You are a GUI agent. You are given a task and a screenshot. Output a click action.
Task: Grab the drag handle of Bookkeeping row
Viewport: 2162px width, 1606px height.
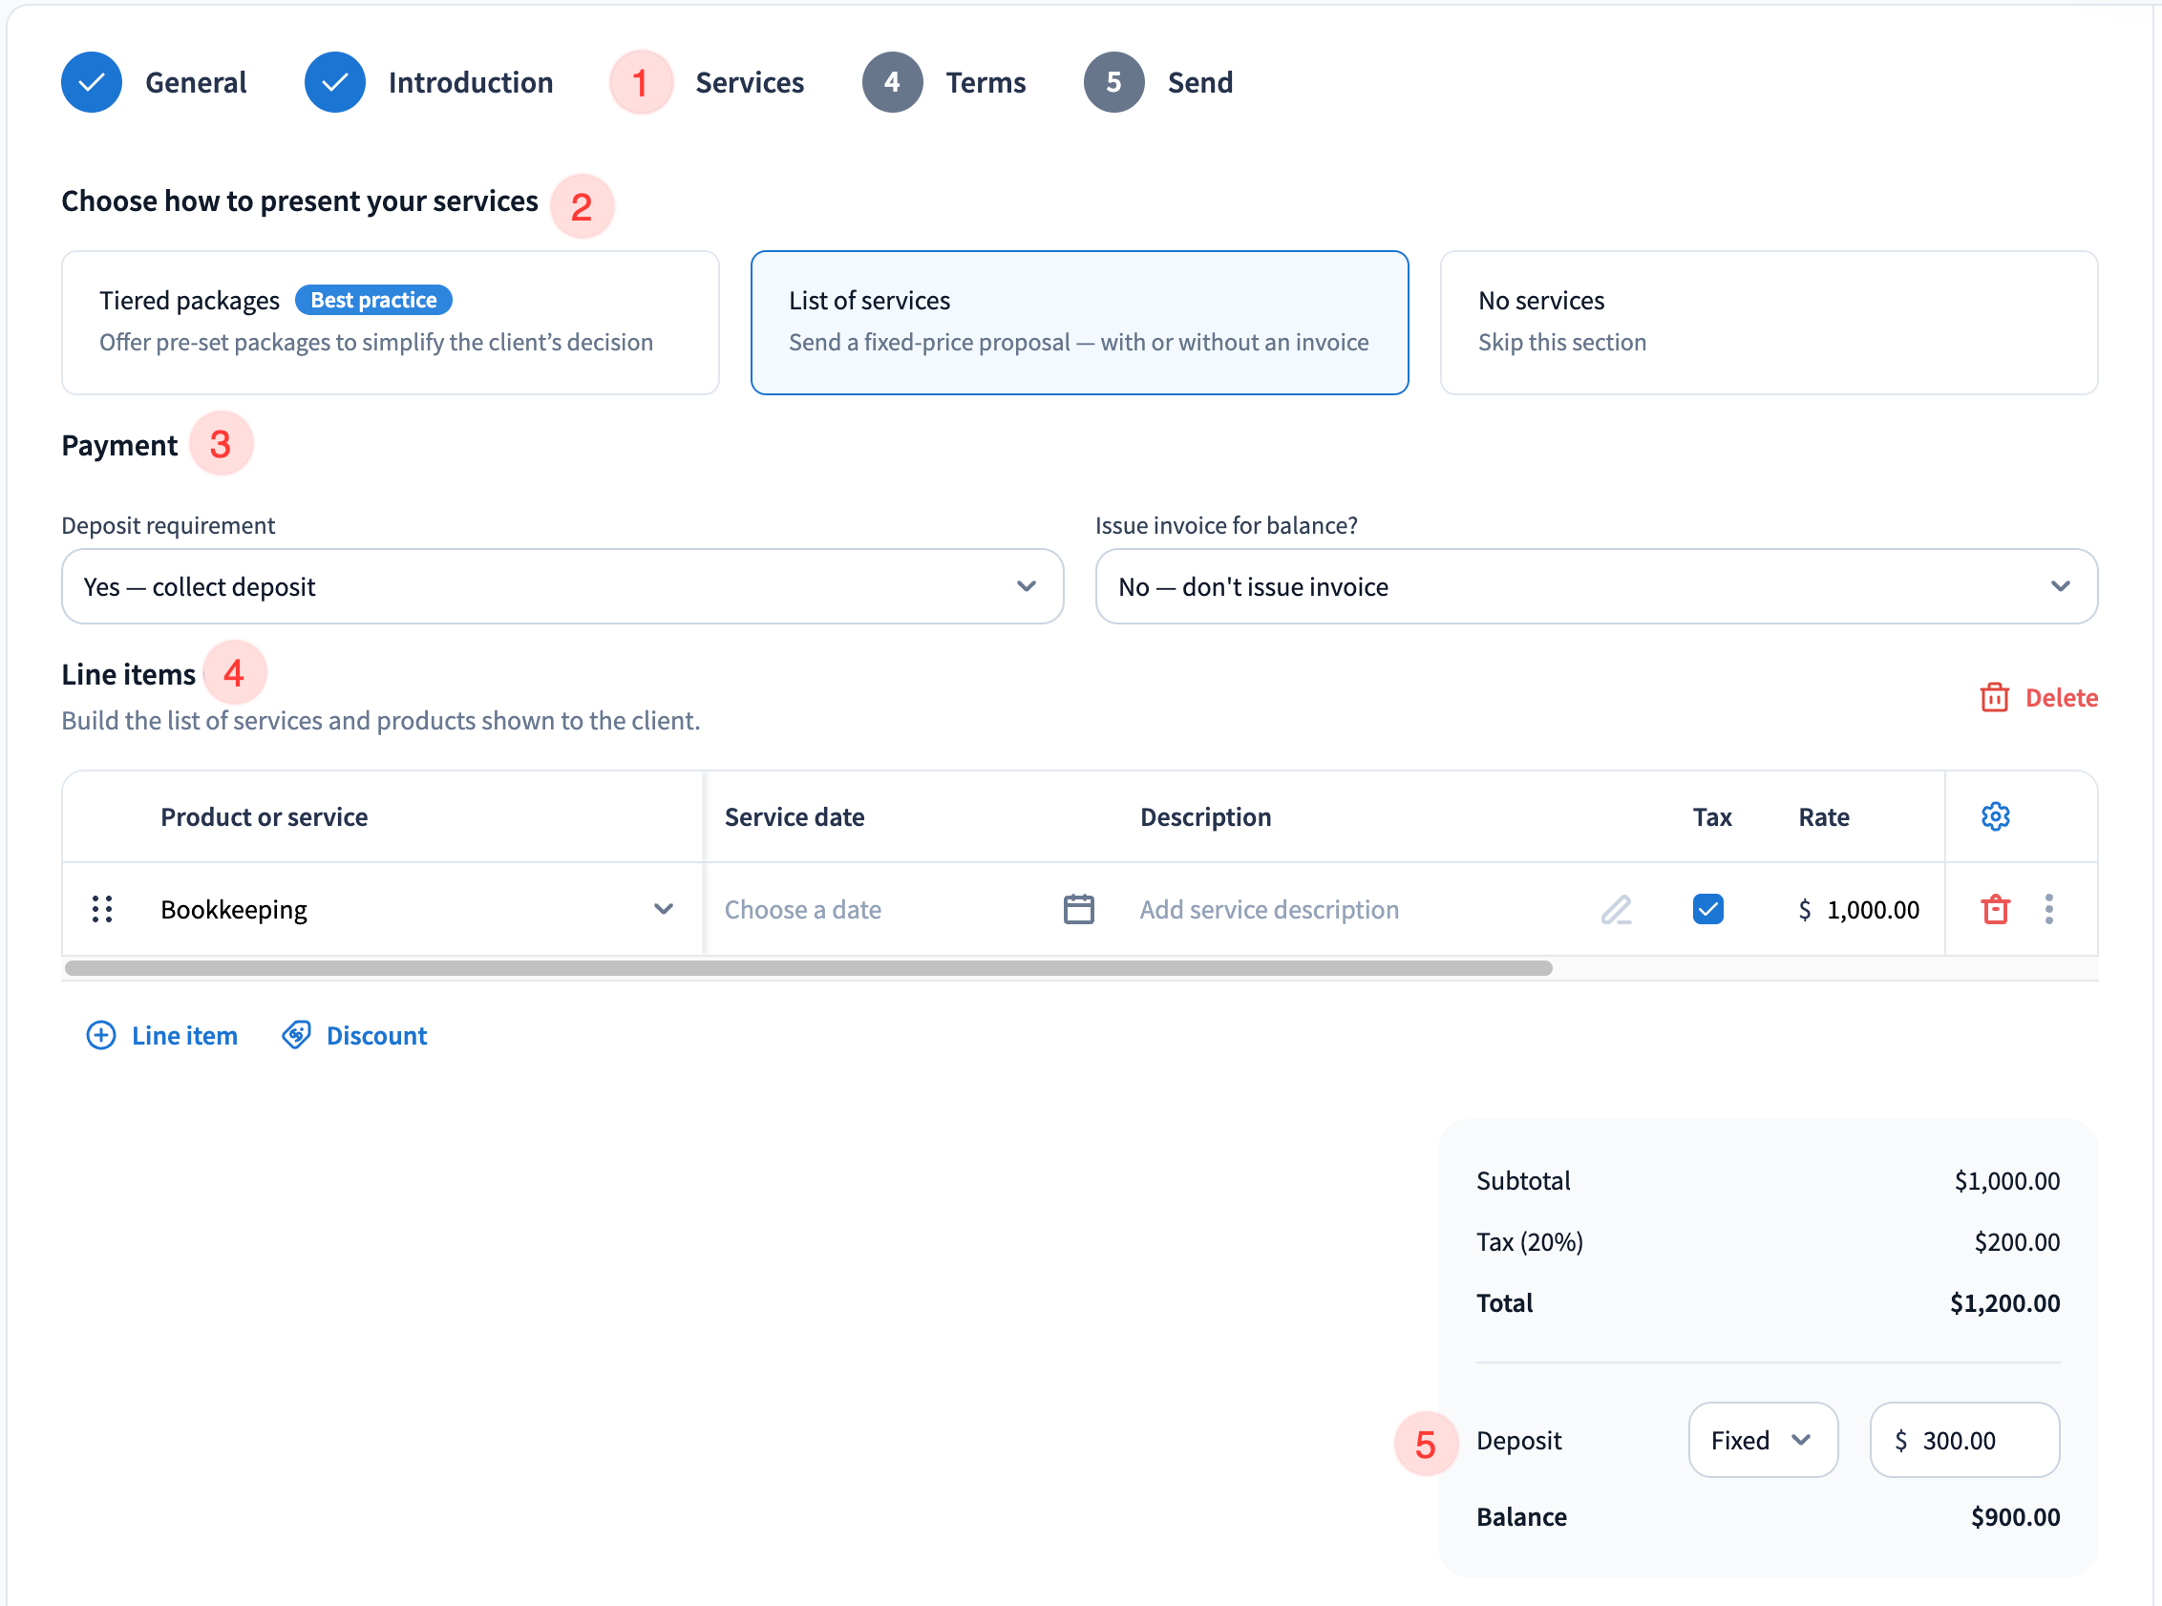coord(102,909)
